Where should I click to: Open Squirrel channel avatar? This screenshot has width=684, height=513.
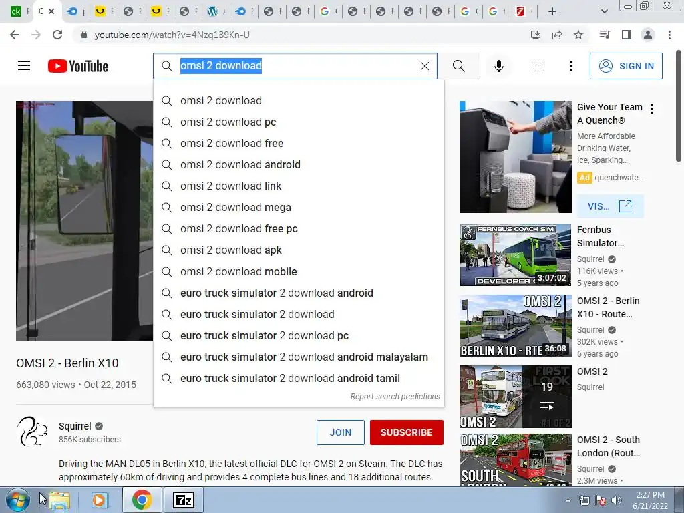pyautogui.click(x=32, y=432)
